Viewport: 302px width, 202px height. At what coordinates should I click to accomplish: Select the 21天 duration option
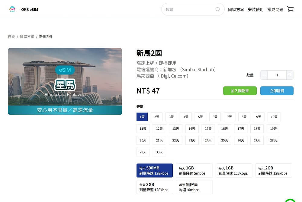(x=159, y=140)
